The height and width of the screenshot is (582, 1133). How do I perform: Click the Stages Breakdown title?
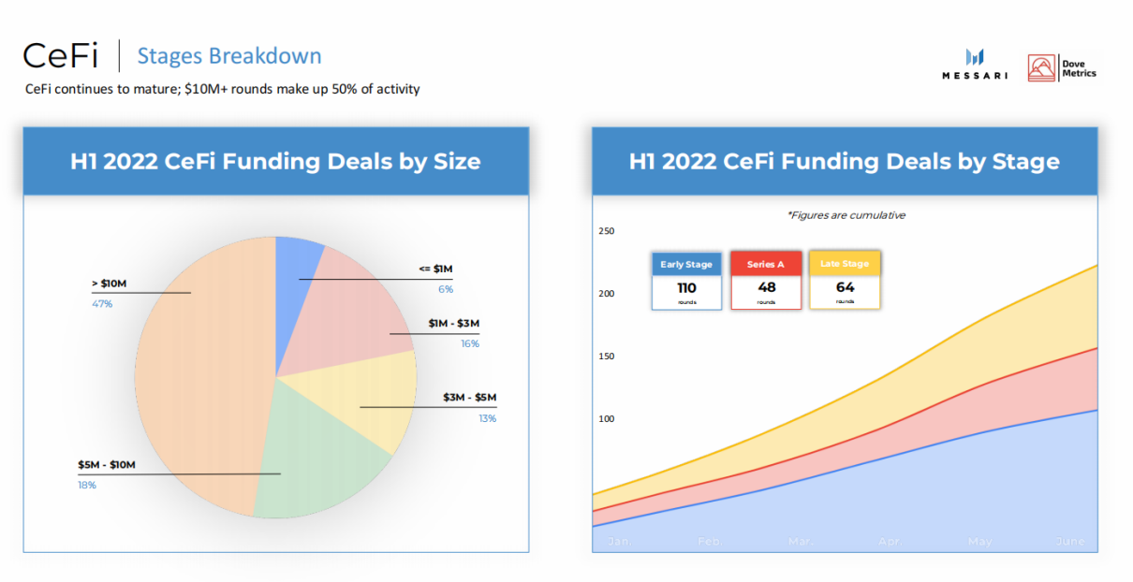point(229,56)
